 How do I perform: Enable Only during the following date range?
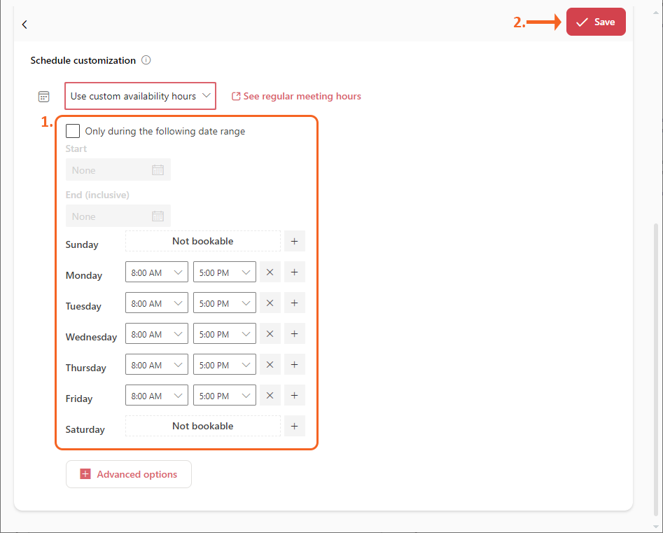73,131
